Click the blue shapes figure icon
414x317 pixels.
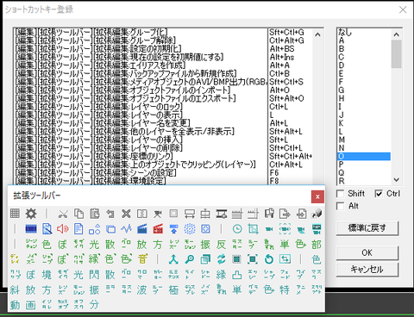94,229
